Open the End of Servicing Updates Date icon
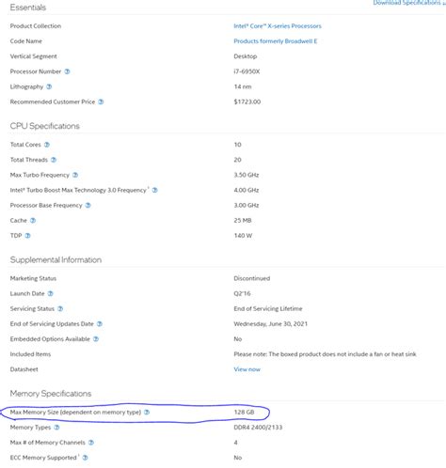 pyautogui.click(x=100, y=324)
